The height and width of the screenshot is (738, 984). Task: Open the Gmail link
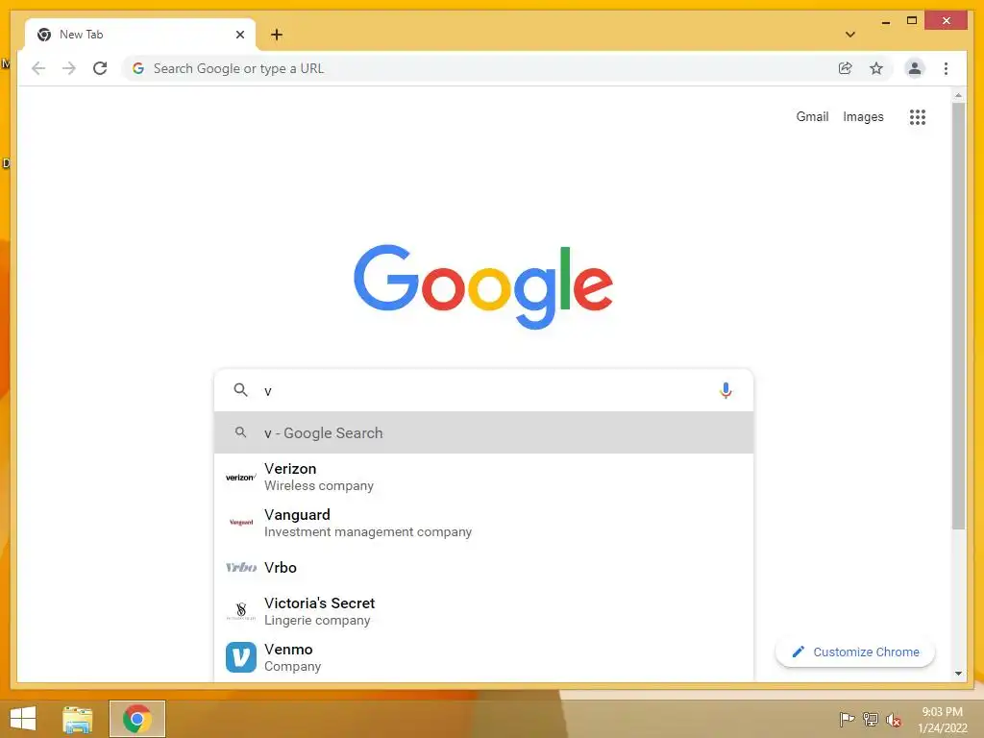pyautogui.click(x=812, y=116)
